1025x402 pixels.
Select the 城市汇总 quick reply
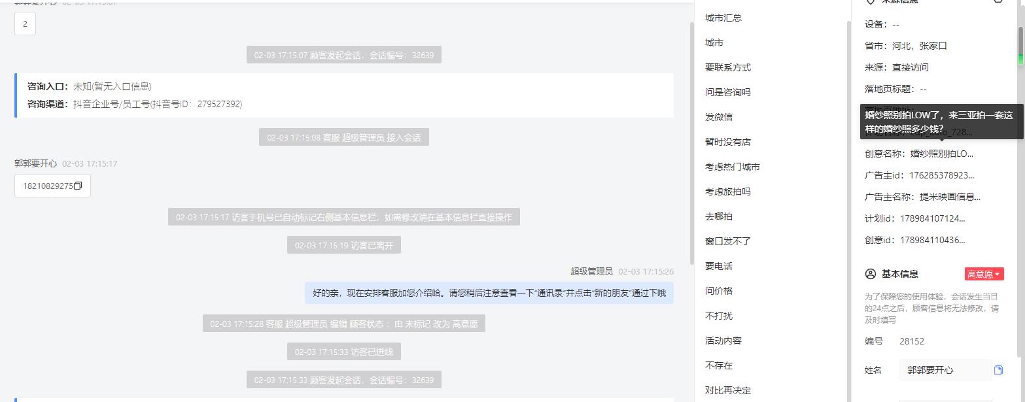(x=723, y=18)
